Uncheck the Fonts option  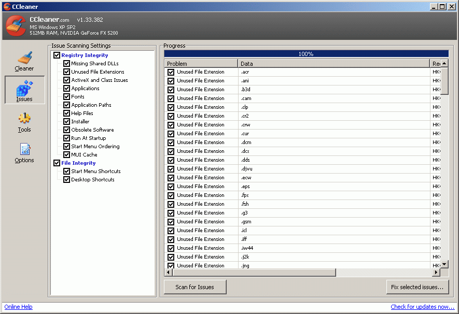click(x=67, y=97)
